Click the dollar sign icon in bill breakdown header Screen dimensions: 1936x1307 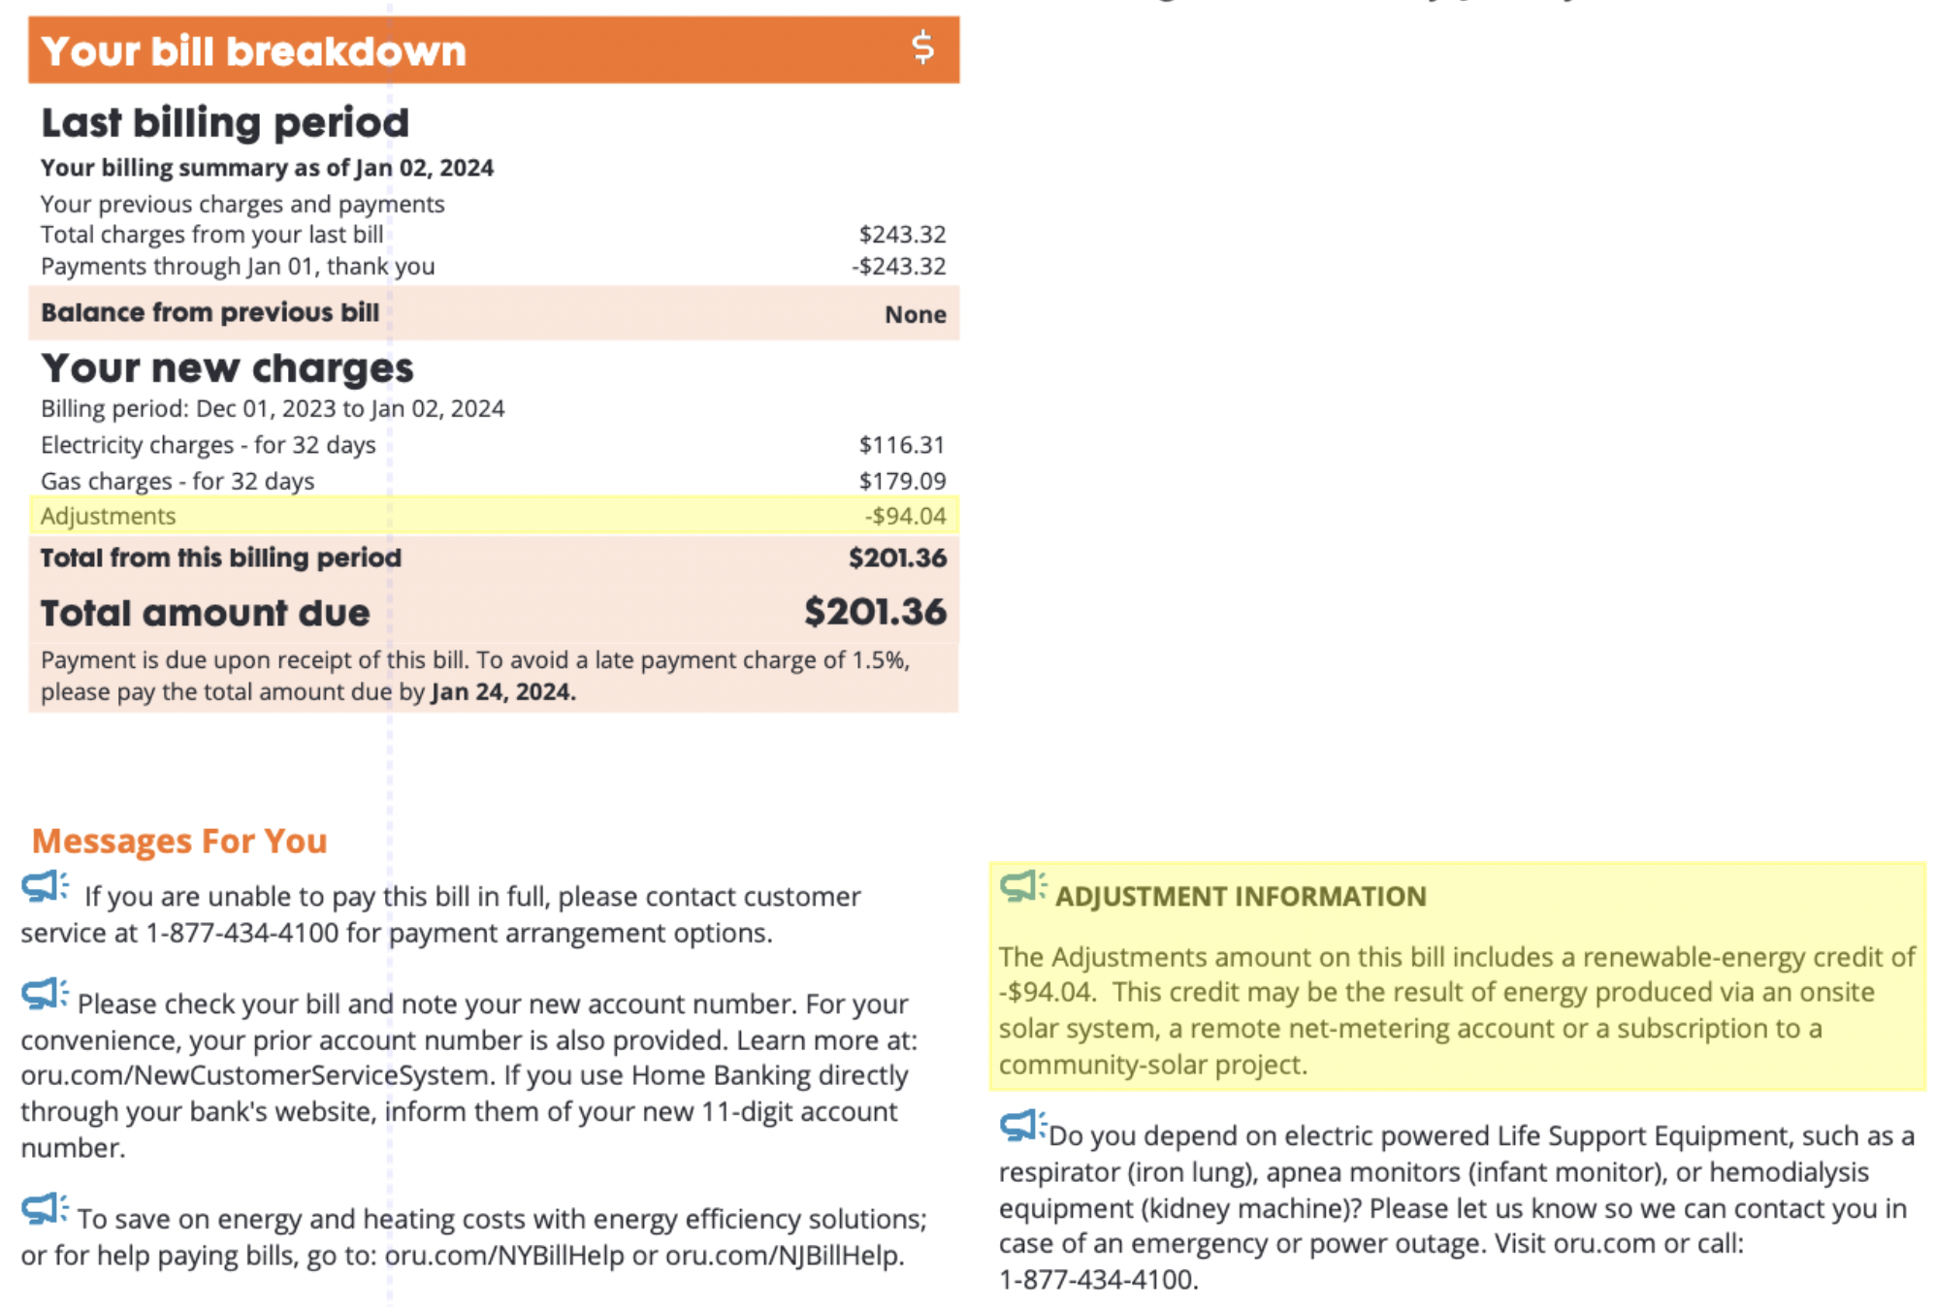coord(922,47)
